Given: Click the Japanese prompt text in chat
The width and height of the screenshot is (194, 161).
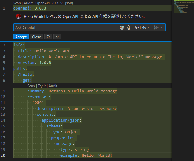Looking at the screenshot, I should pos(84,16).
